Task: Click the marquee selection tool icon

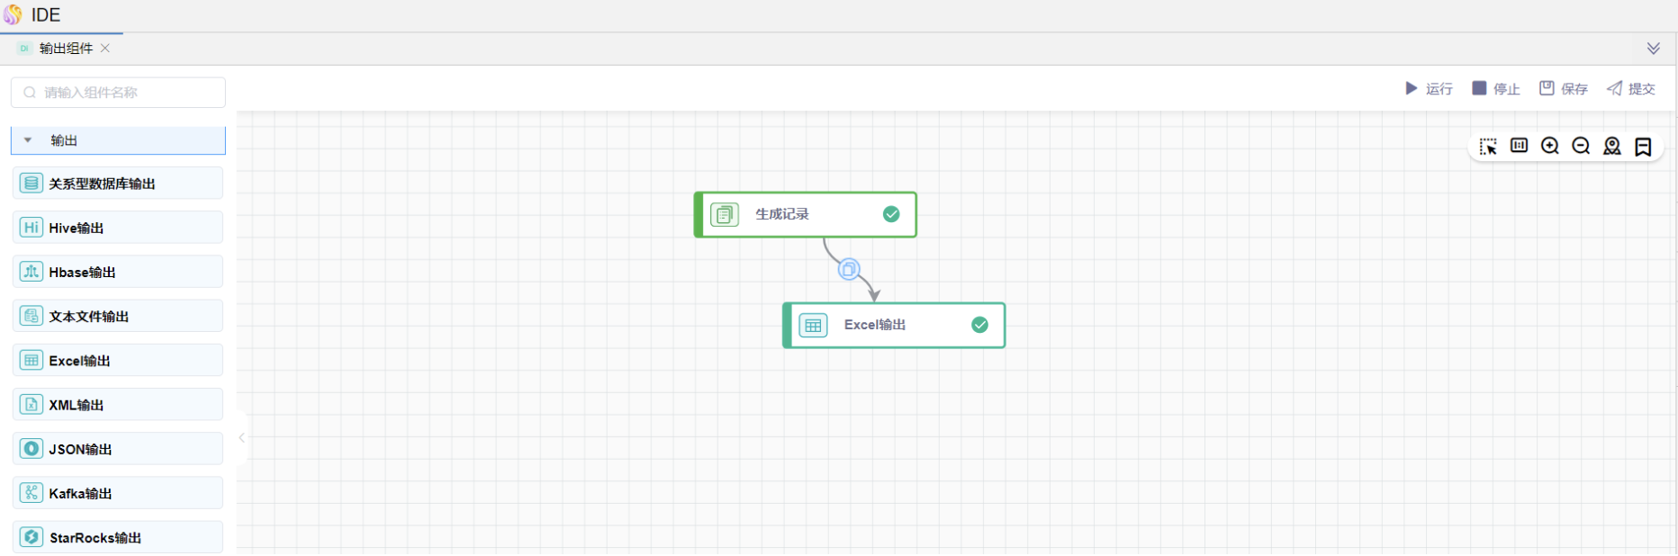Action: (x=1488, y=147)
